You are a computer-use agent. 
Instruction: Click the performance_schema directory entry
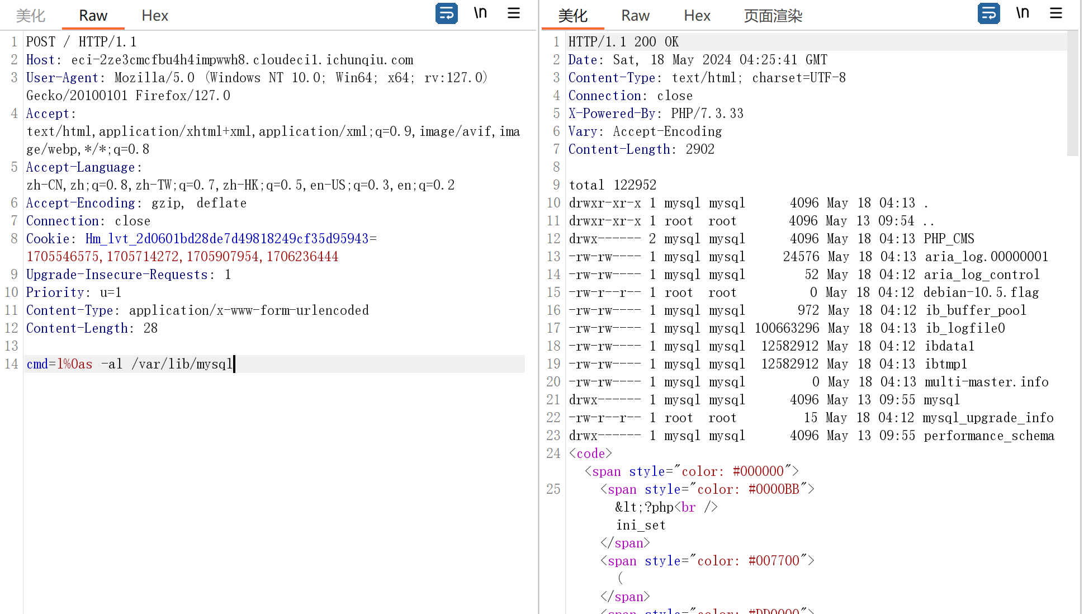989,436
